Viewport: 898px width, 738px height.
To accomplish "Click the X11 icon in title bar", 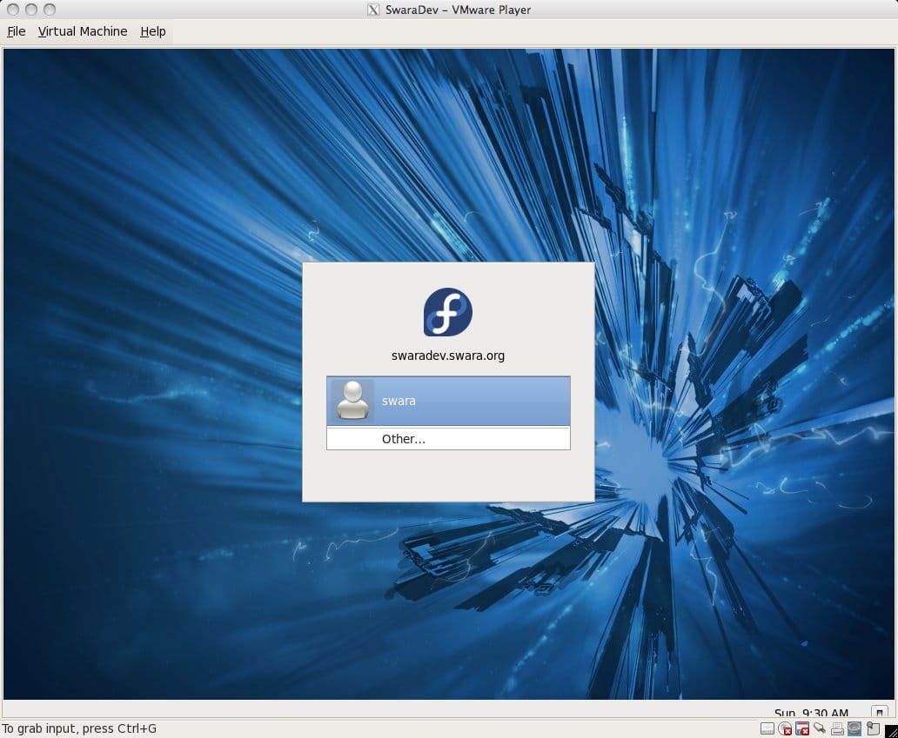I will 373,10.
